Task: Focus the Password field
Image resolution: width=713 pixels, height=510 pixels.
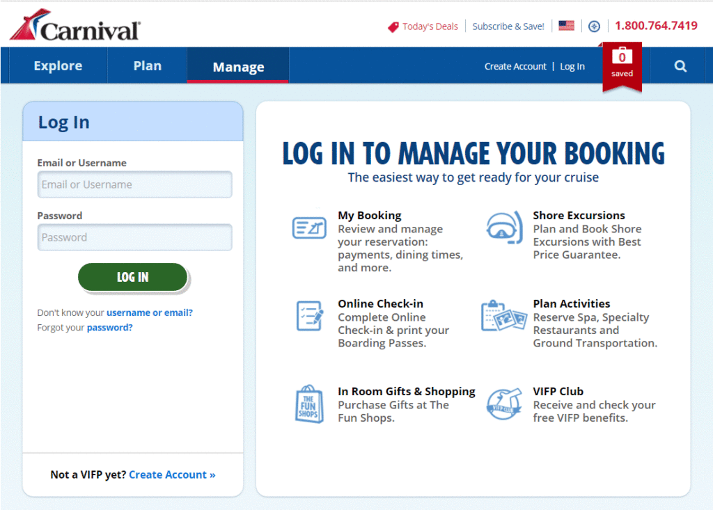Action: 134,237
